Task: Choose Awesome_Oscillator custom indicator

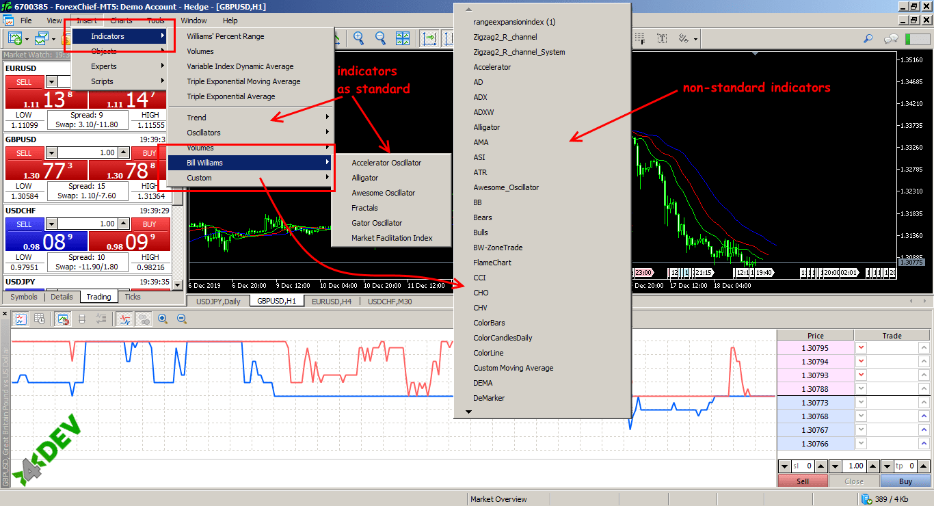Action: click(x=542, y=187)
